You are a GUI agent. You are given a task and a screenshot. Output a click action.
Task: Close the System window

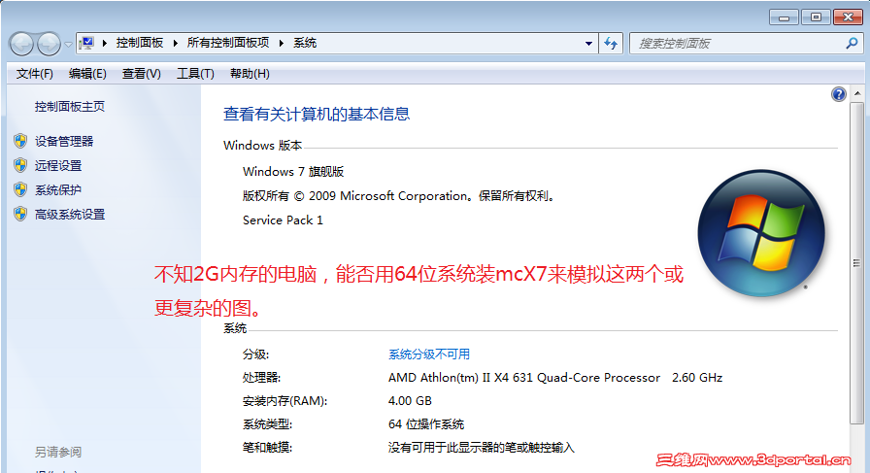848,17
